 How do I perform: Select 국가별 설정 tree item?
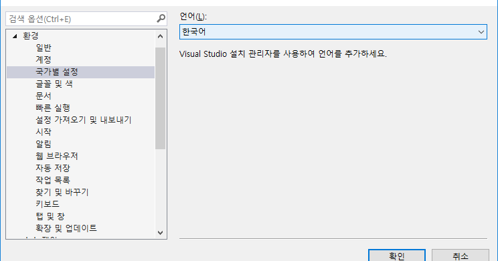tap(81, 72)
